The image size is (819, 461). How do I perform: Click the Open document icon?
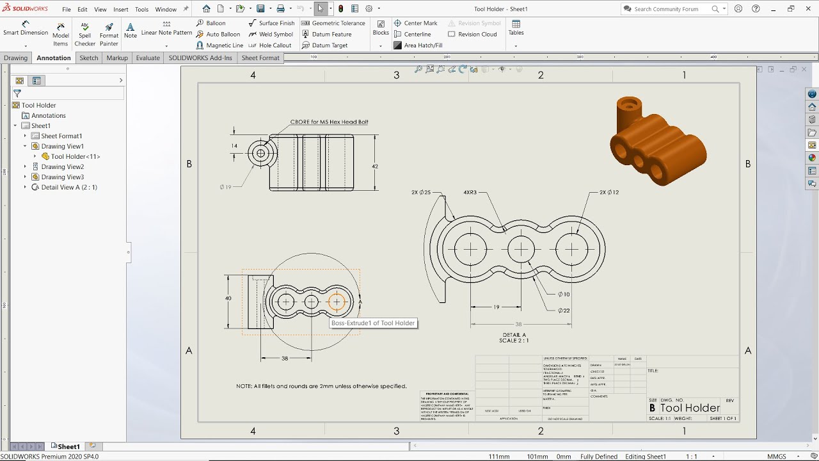(x=240, y=9)
